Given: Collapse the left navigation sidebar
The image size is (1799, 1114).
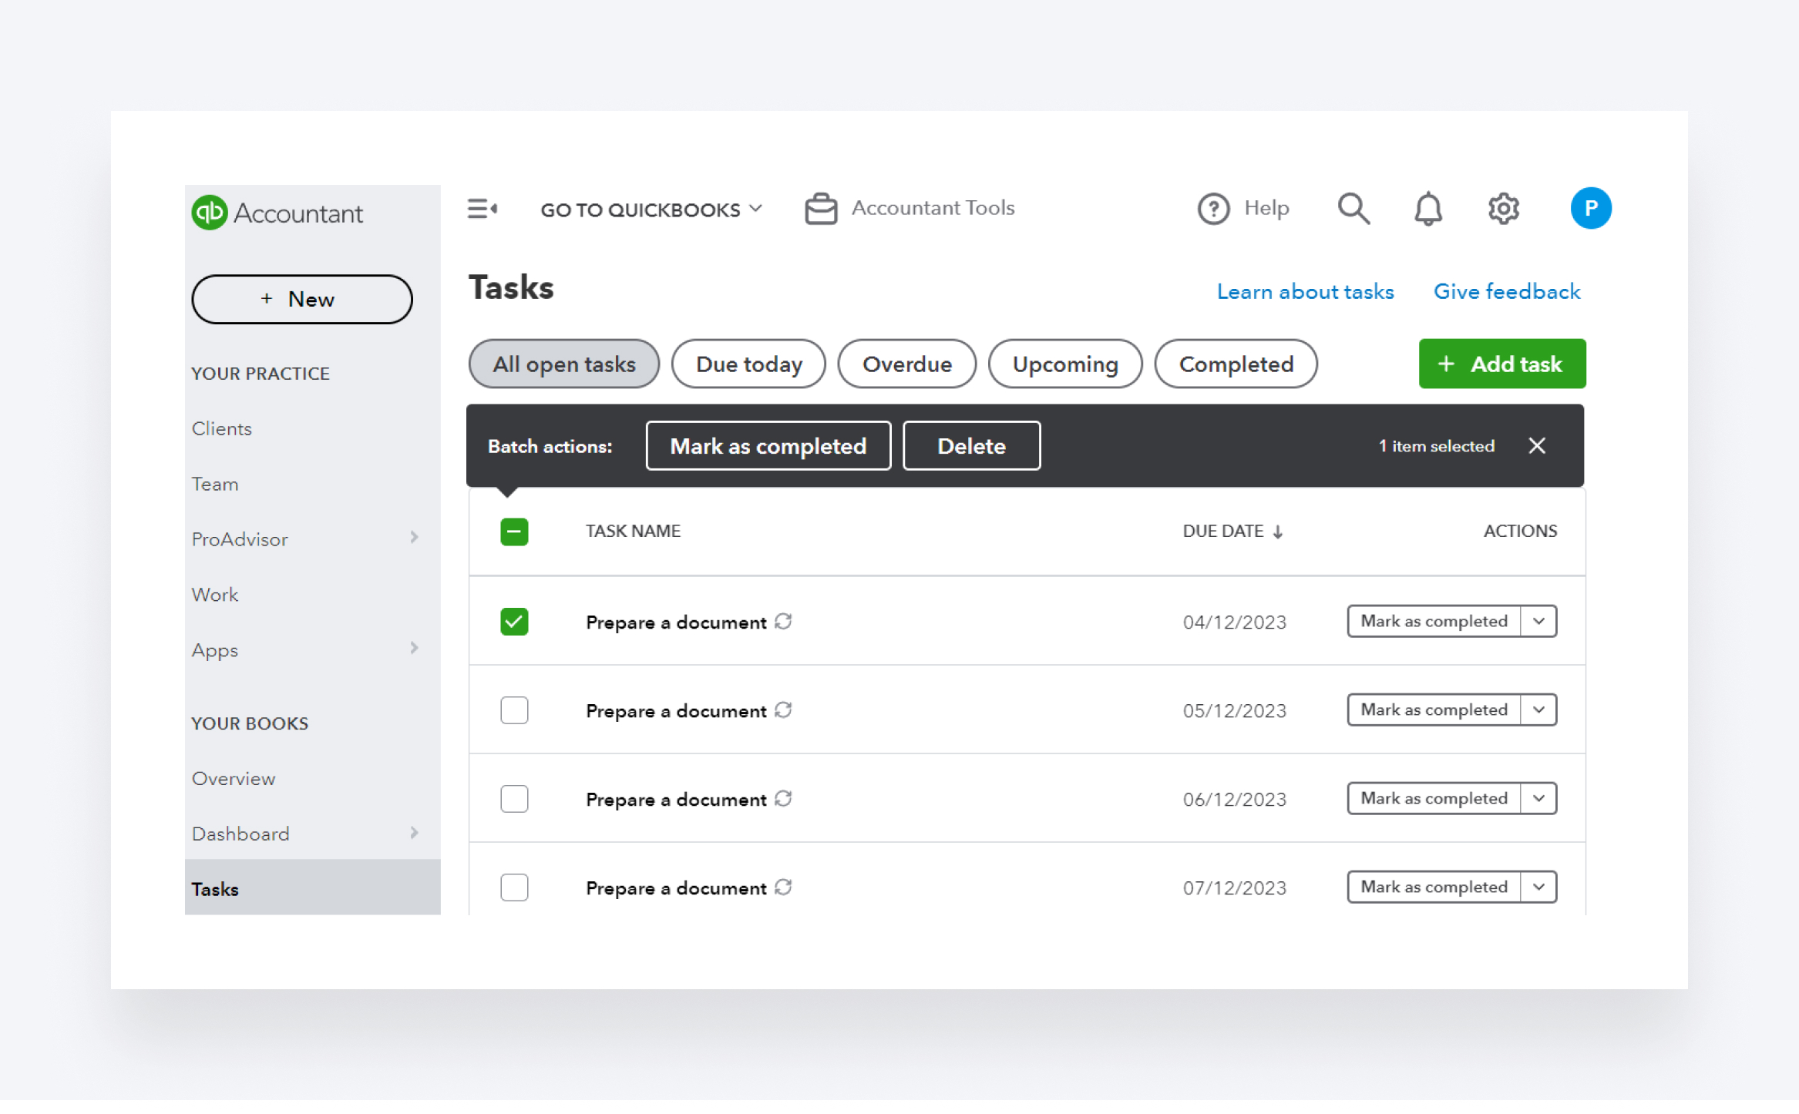Looking at the screenshot, I should tap(483, 208).
